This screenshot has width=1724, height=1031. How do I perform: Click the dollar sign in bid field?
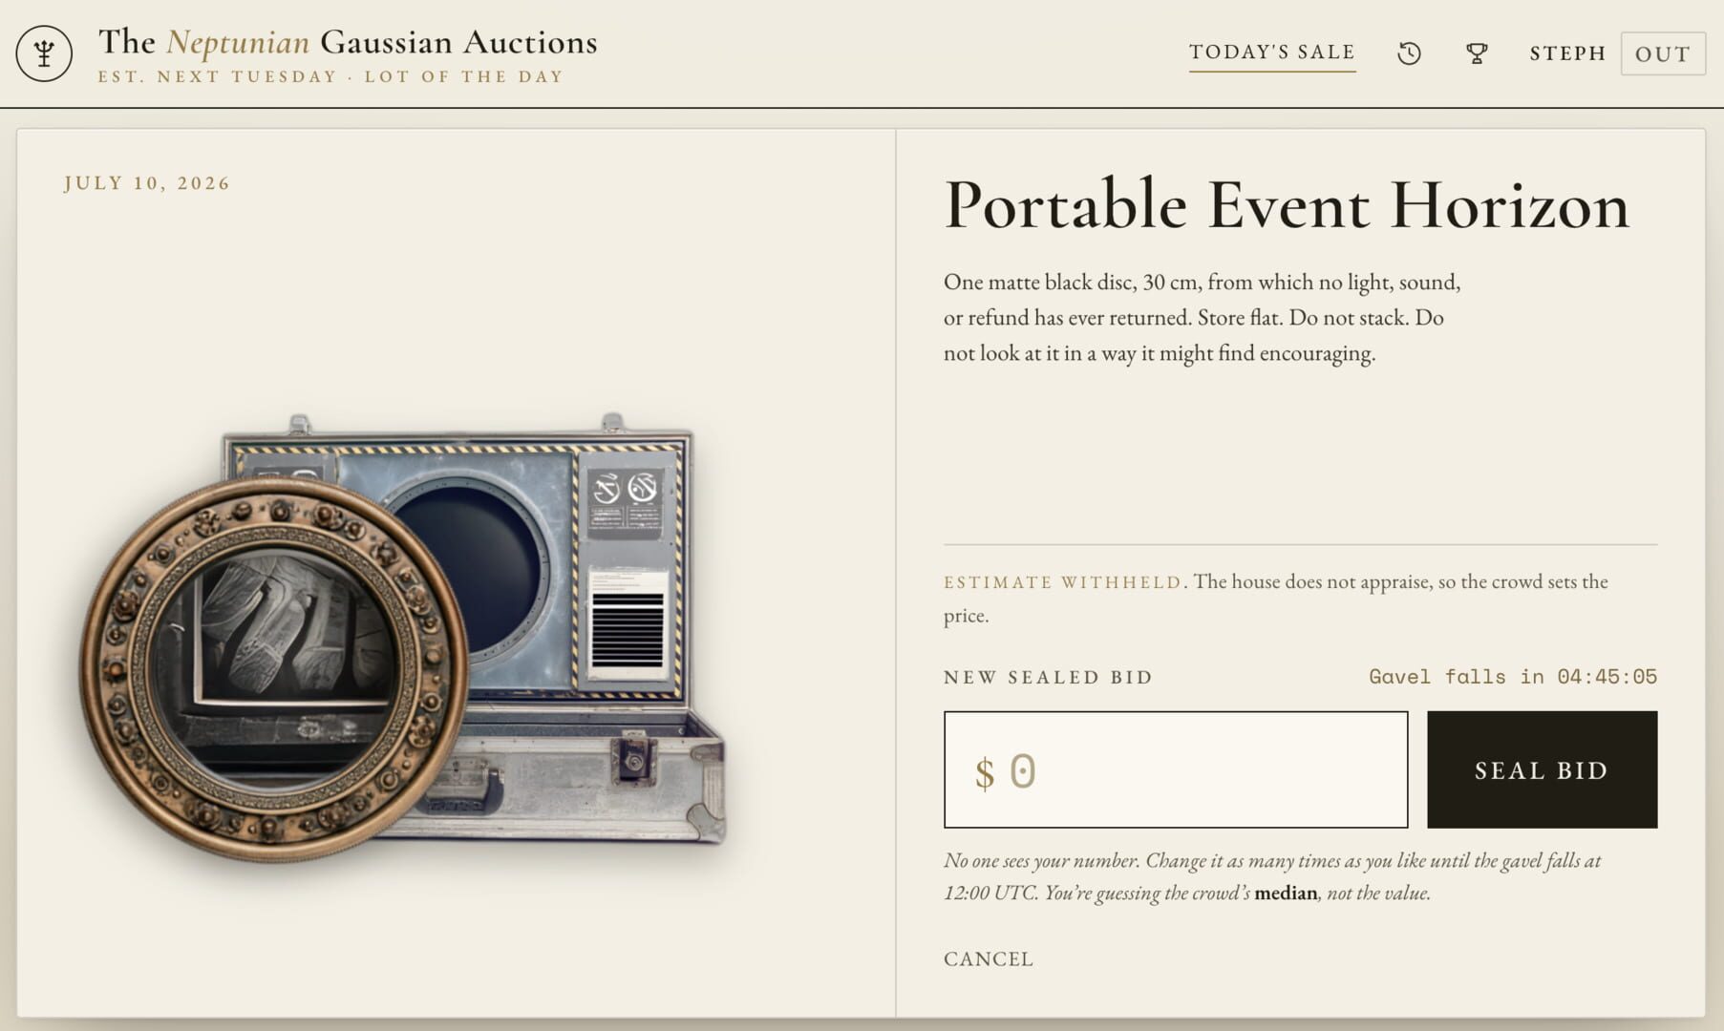[x=985, y=772]
